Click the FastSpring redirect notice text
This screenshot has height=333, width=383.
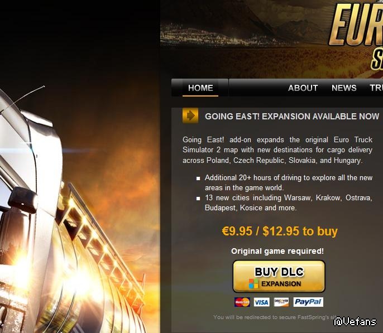(x=275, y=317)
